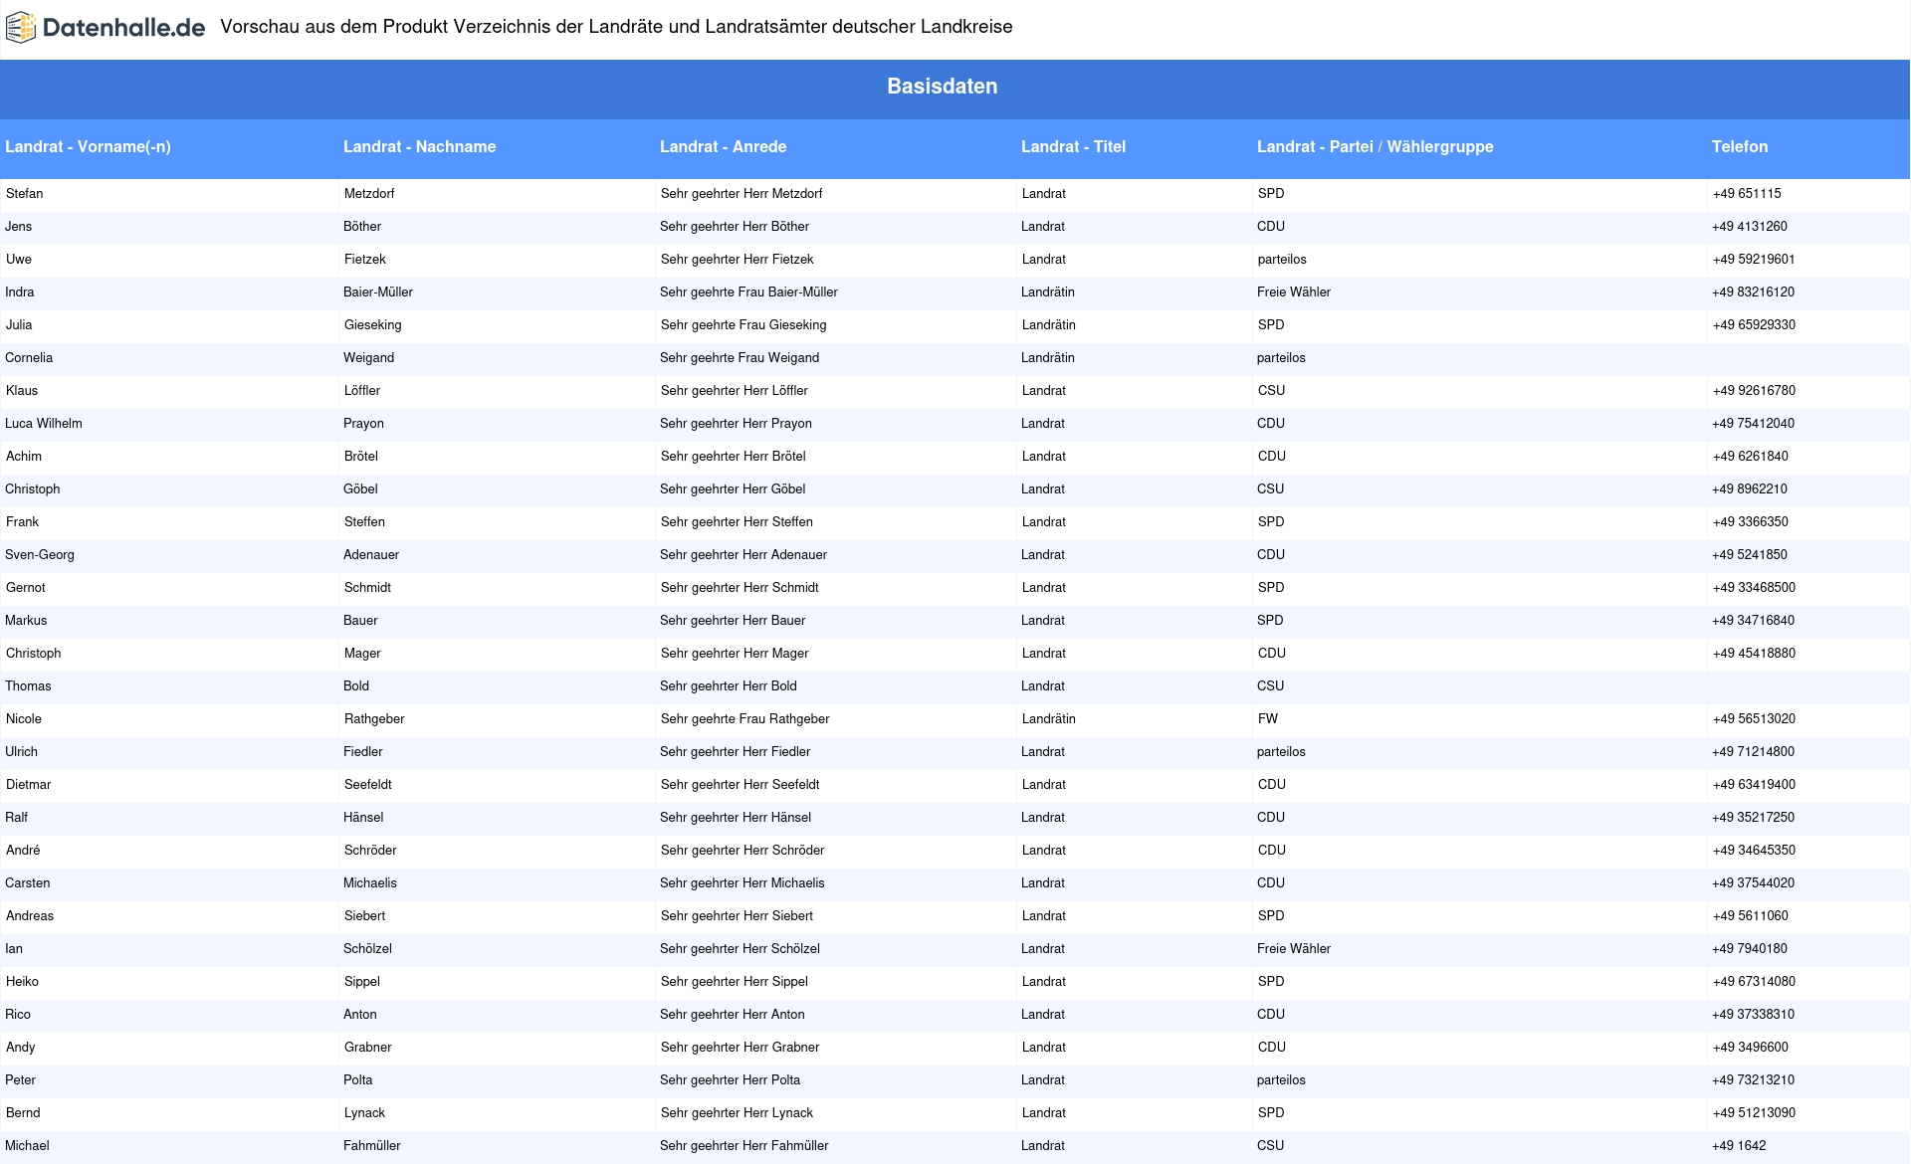Click the surname cell Weigand

[369, 358]
